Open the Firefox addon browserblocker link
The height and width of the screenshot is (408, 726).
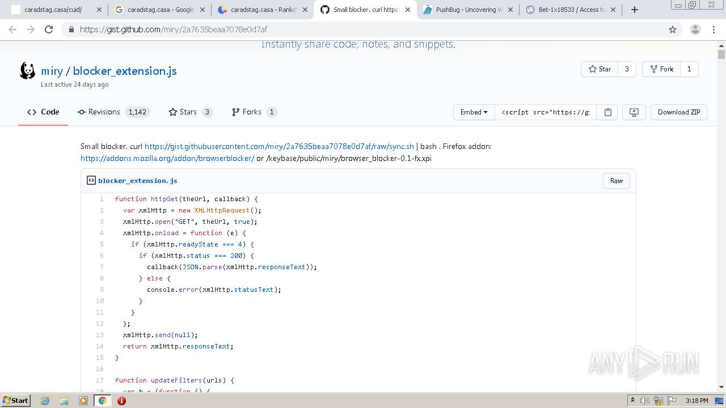coord(167,158)
